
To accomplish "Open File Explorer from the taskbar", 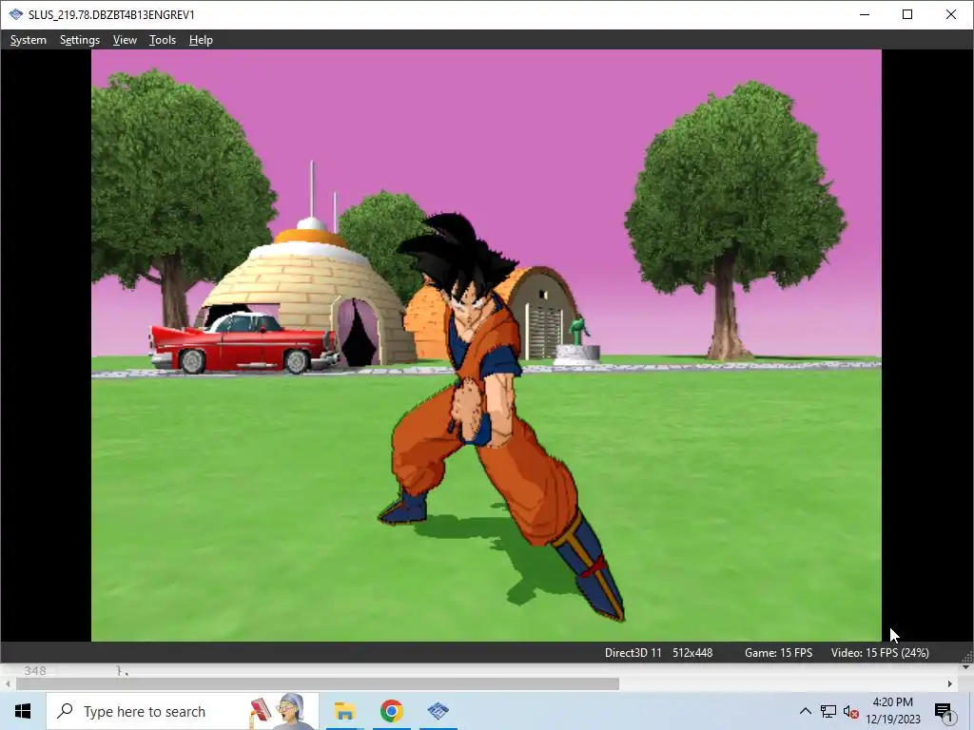I will (344, 711).
